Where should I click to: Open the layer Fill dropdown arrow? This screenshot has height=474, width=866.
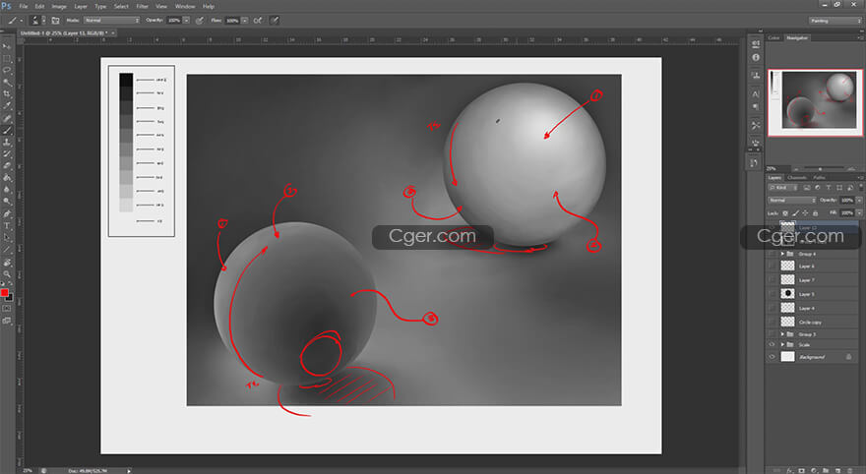click(859, 212)
